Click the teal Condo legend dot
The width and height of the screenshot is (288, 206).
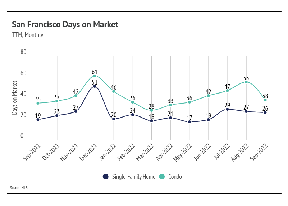coord(162,177)
